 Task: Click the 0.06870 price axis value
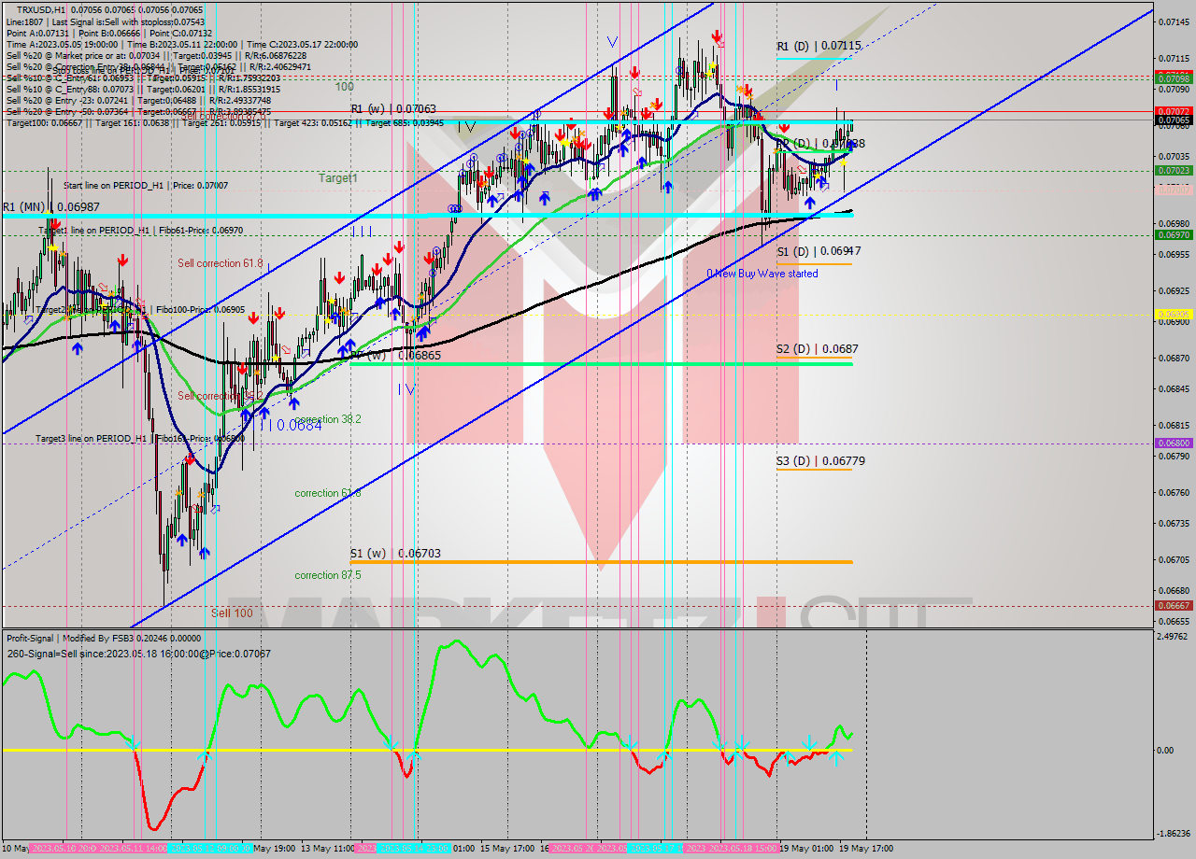click(1172, 358)
